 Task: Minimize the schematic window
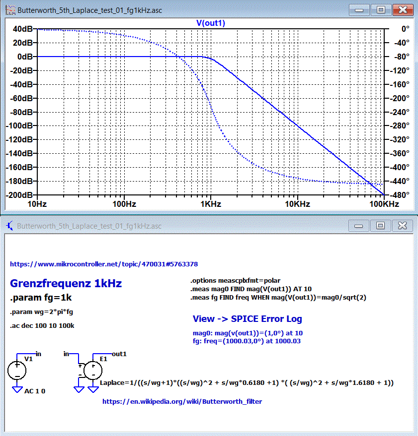359,226
